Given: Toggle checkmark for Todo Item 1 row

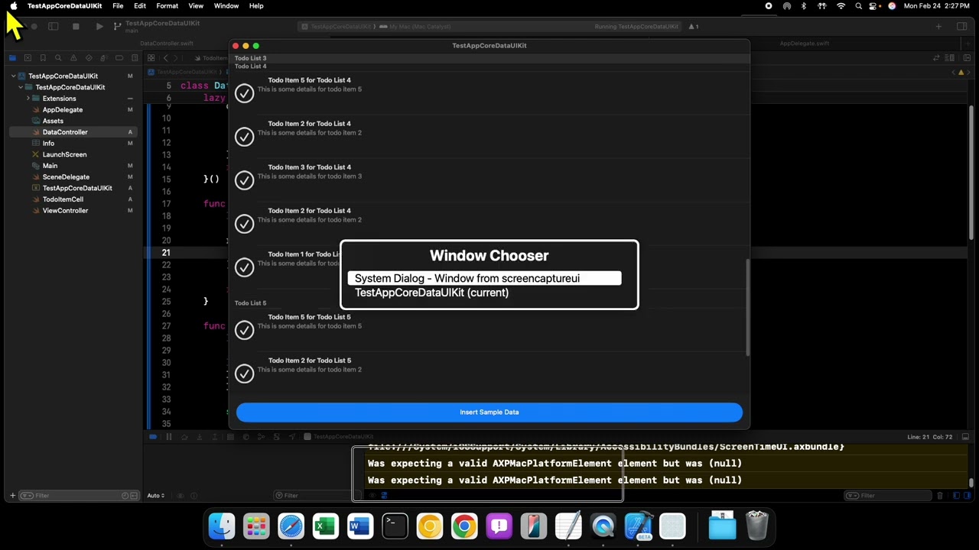Looking at the screenshot, I should [x=244, y=267].
